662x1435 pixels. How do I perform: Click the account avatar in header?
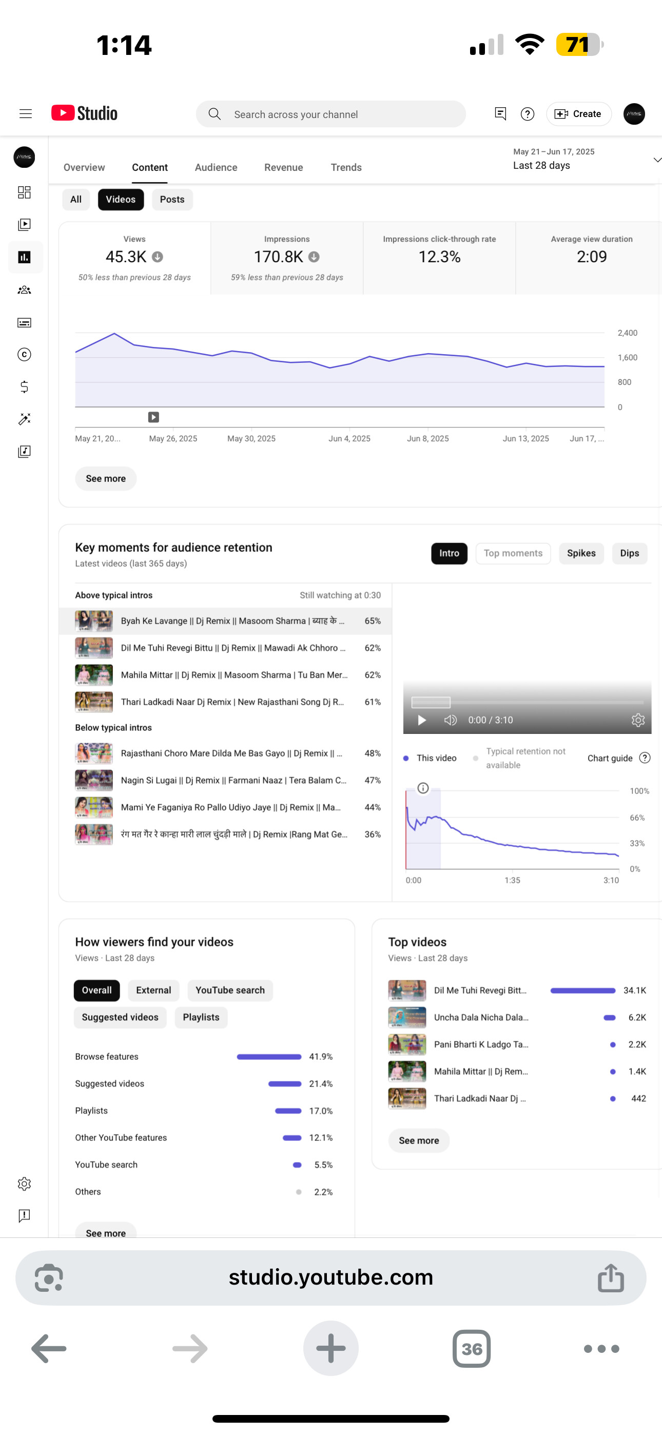click(634, 113)
